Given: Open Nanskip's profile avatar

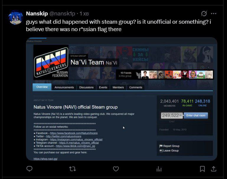Looking at the screenshot, I should coord(15,17).
